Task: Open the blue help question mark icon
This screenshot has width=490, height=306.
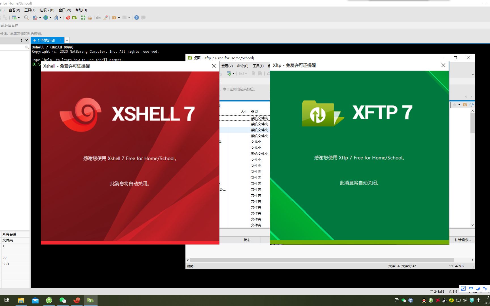Action: [137, 18]
